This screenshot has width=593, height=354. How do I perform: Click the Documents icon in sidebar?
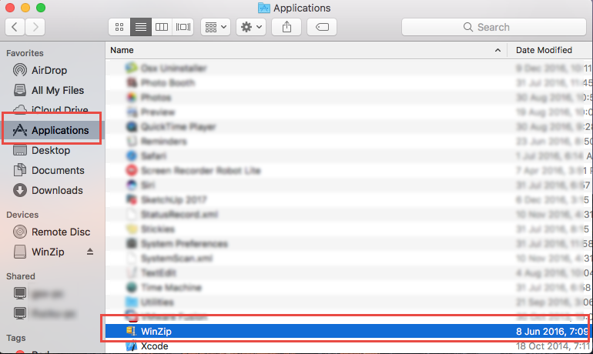[20, 170]
